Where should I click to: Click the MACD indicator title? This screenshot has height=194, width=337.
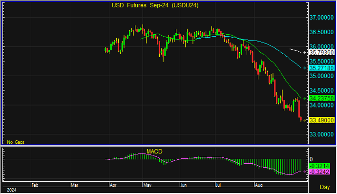click(x=154, y=151)
